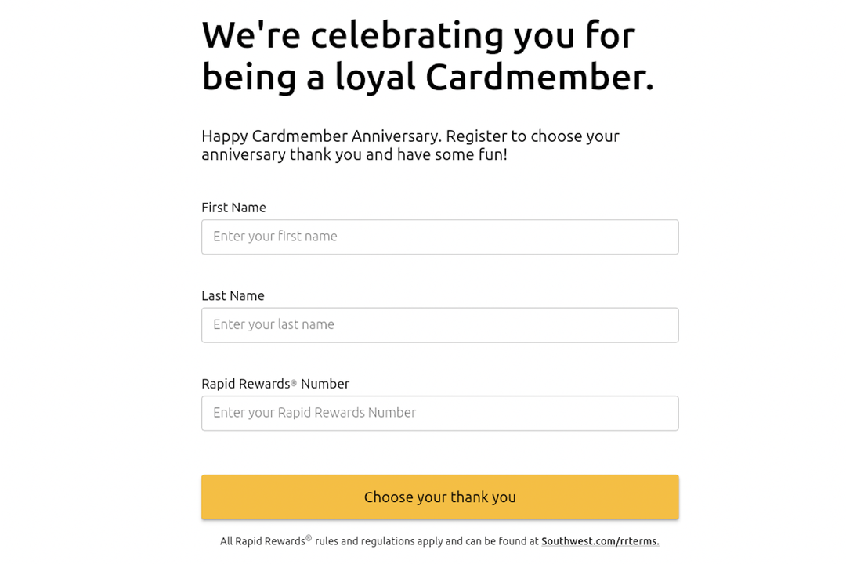The image size is (846, 564).
Task: Focus the Rapid Rewards membership number field
Action: coord(439,413)
